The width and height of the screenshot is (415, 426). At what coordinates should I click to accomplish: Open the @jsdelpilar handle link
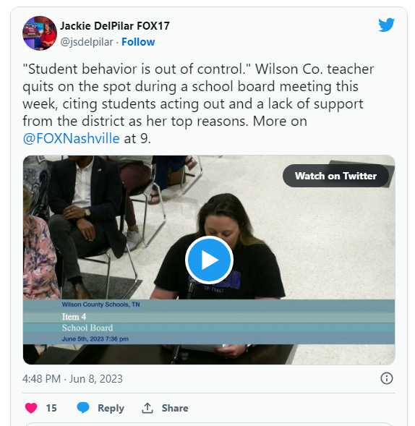click(86, 42)
